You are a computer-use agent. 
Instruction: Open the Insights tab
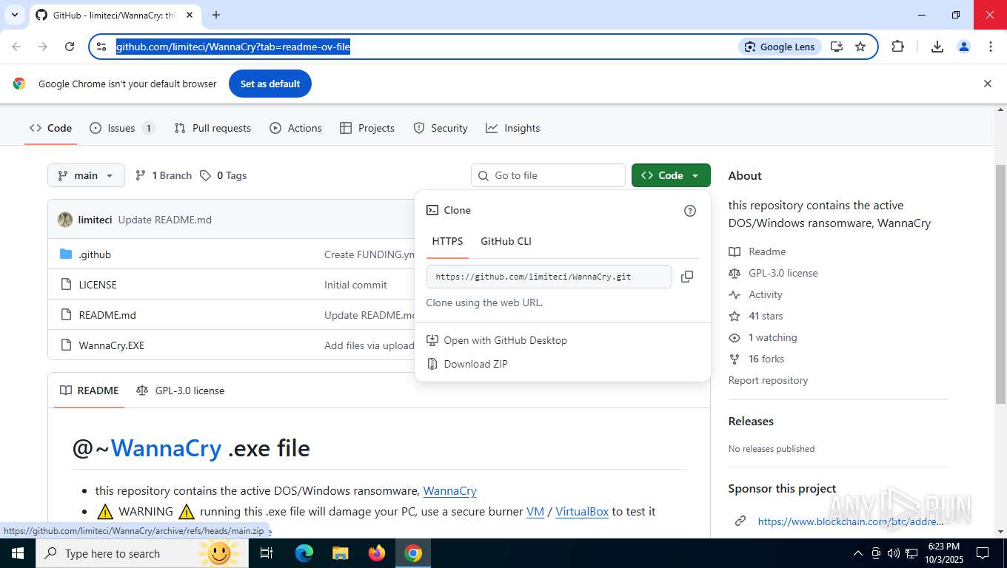pyautogui.click(x=513, y=128)
